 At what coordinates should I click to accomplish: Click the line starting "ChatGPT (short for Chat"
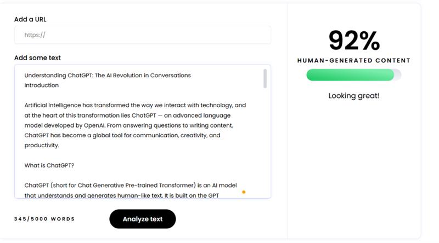point(131,185)
